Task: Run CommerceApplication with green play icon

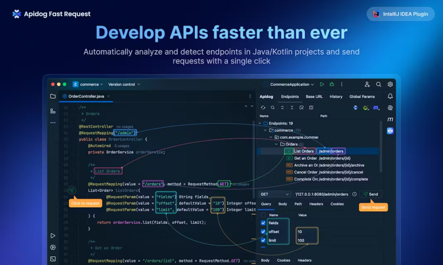Action: point(322,84)
